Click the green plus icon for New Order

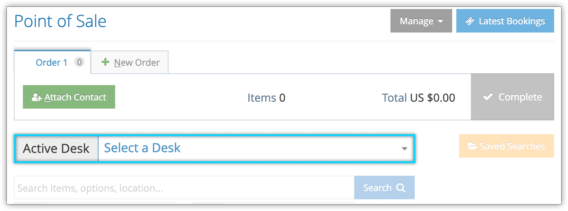click(105, 62)
